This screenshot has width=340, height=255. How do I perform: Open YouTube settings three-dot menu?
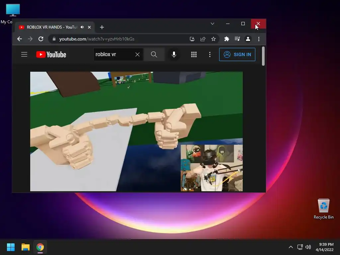tap(210, 54)
